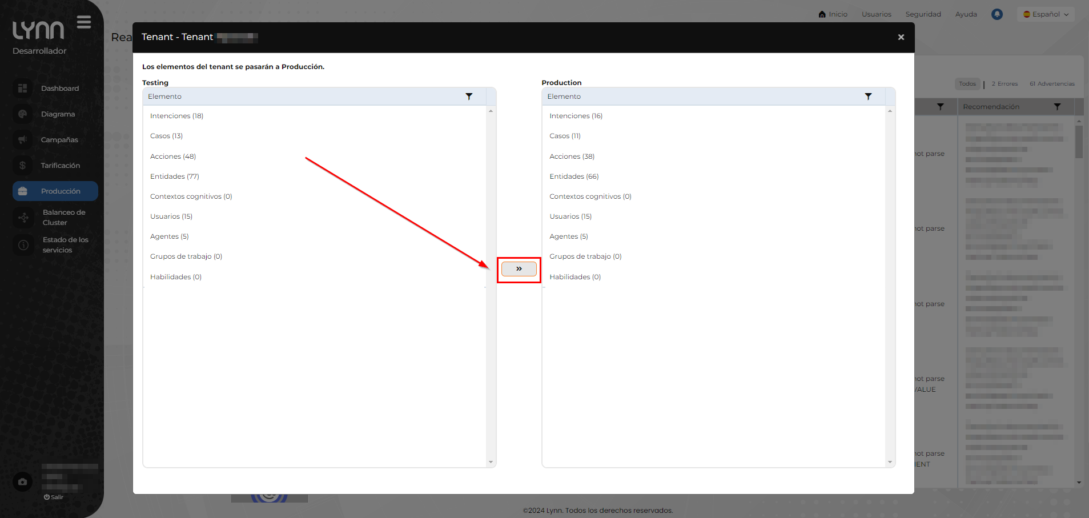Open filter for Production Elemento column
1089x518 pixels.
click(x=868, y=97)
